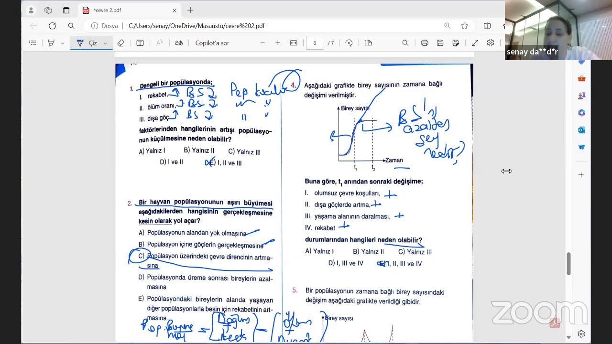The image size is (612, 344).
Task: Click the zoom magnifier in the address bar
Action: coord(447,26)
